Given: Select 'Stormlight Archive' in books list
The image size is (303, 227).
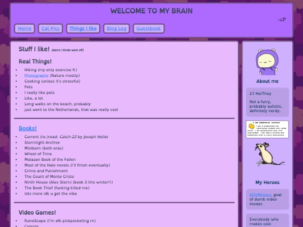Looking at the screenshot, I should click(42, 142).
